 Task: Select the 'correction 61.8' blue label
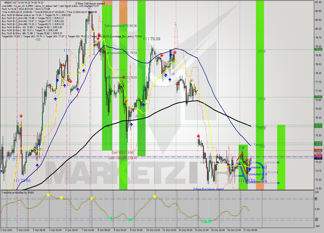258,174
